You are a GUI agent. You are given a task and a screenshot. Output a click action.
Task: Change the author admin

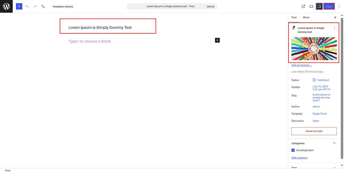[316, 107]
